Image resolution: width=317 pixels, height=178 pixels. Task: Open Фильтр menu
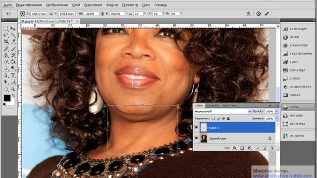(x=112, y=5)
